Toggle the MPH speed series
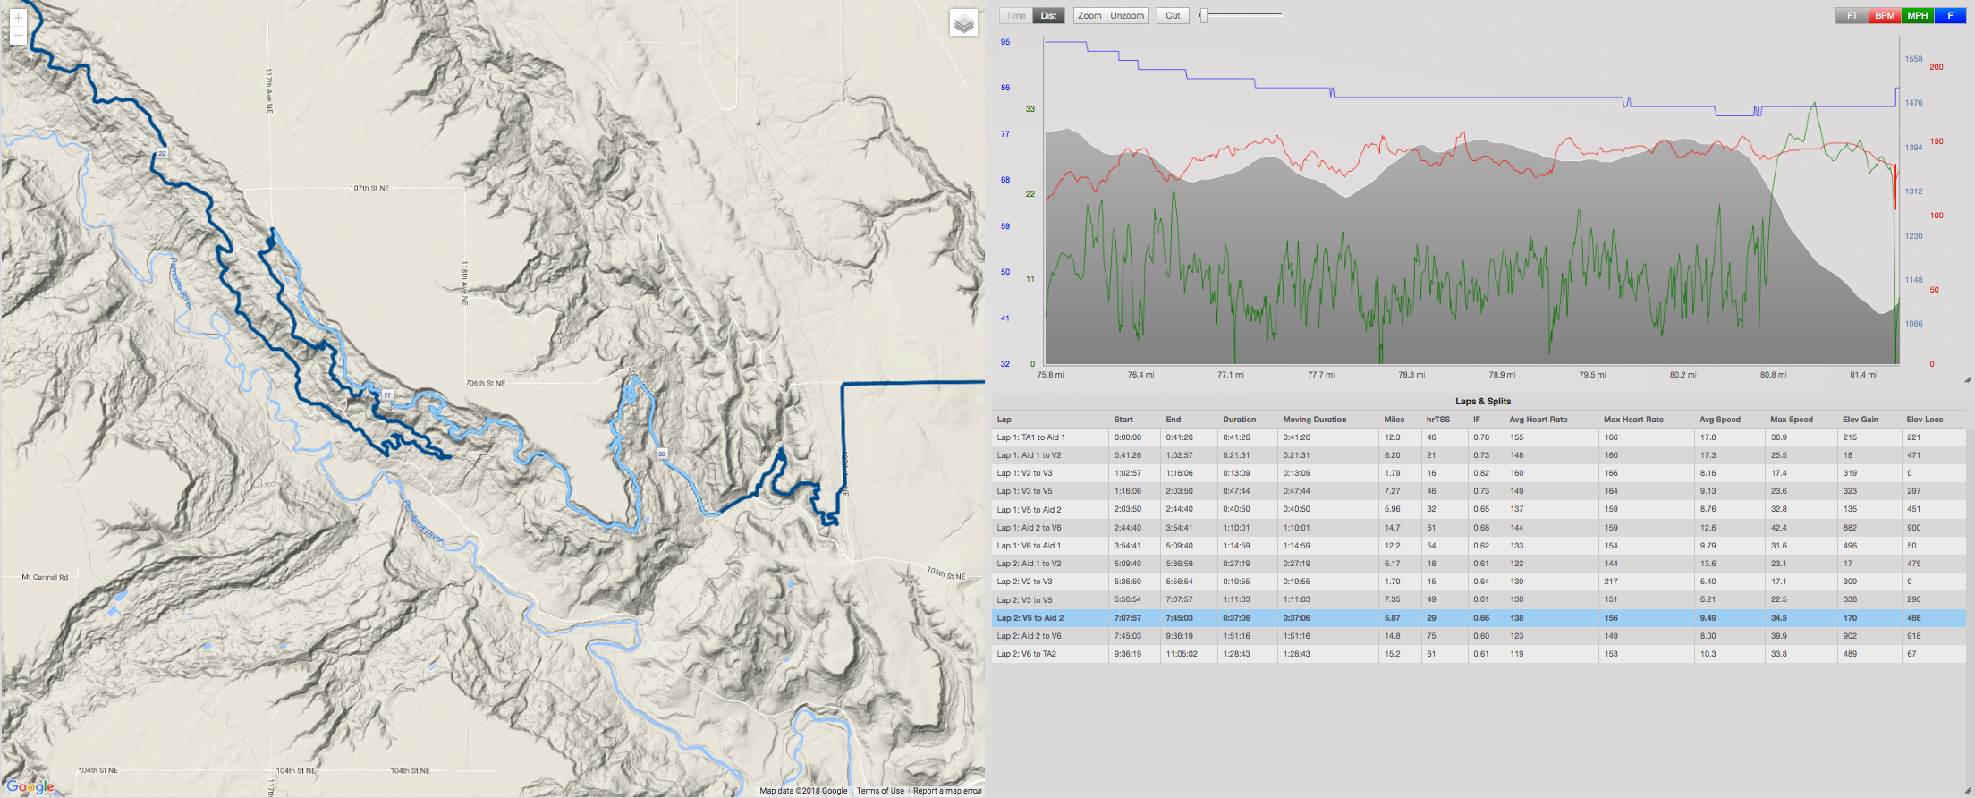This screenshot has height=798, width=1975. coord(1918,15)
